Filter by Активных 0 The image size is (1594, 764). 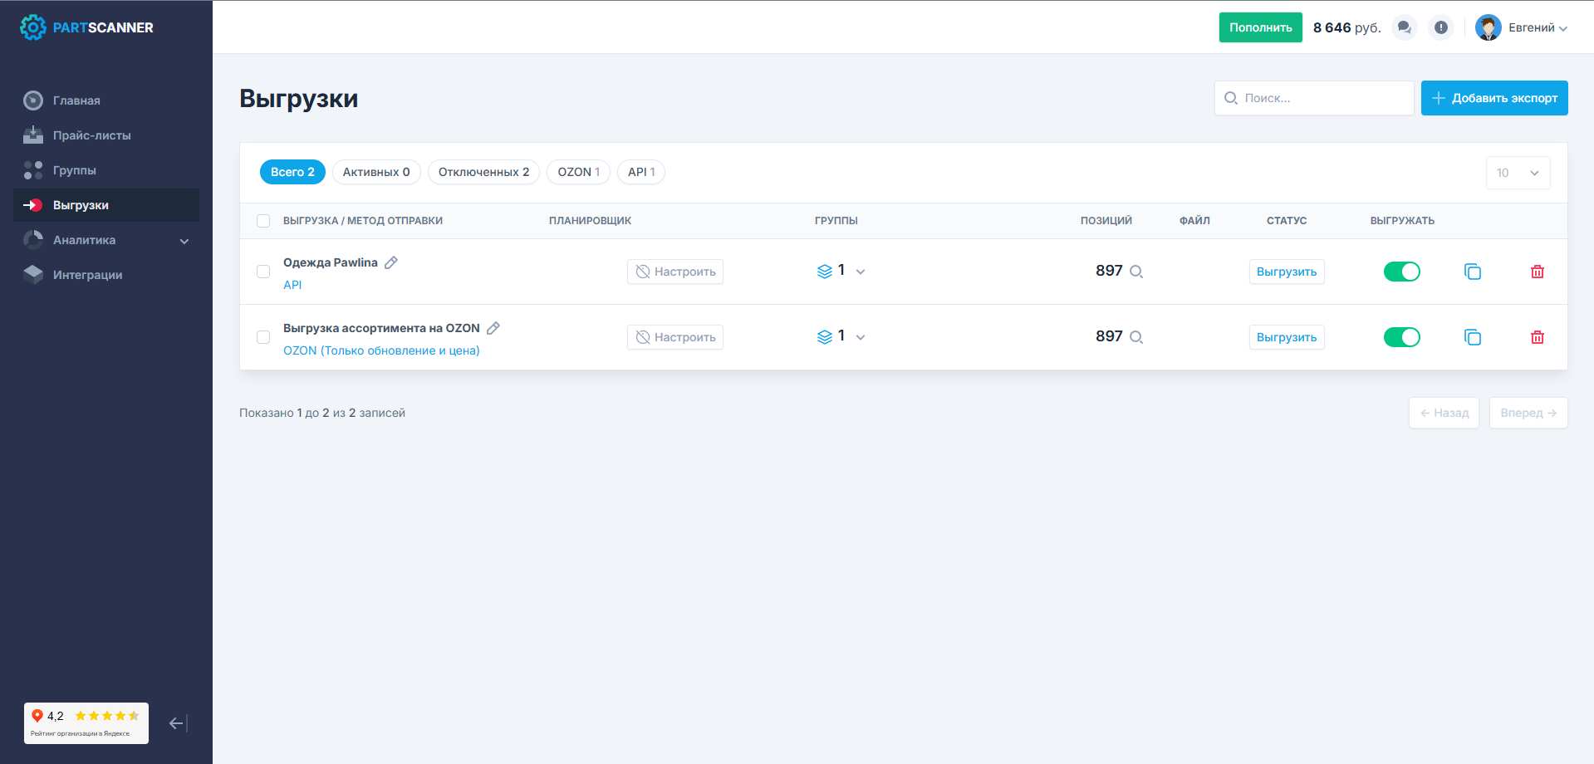(376, 172)
